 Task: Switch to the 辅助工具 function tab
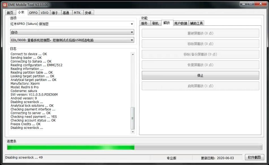coord(197,23)
